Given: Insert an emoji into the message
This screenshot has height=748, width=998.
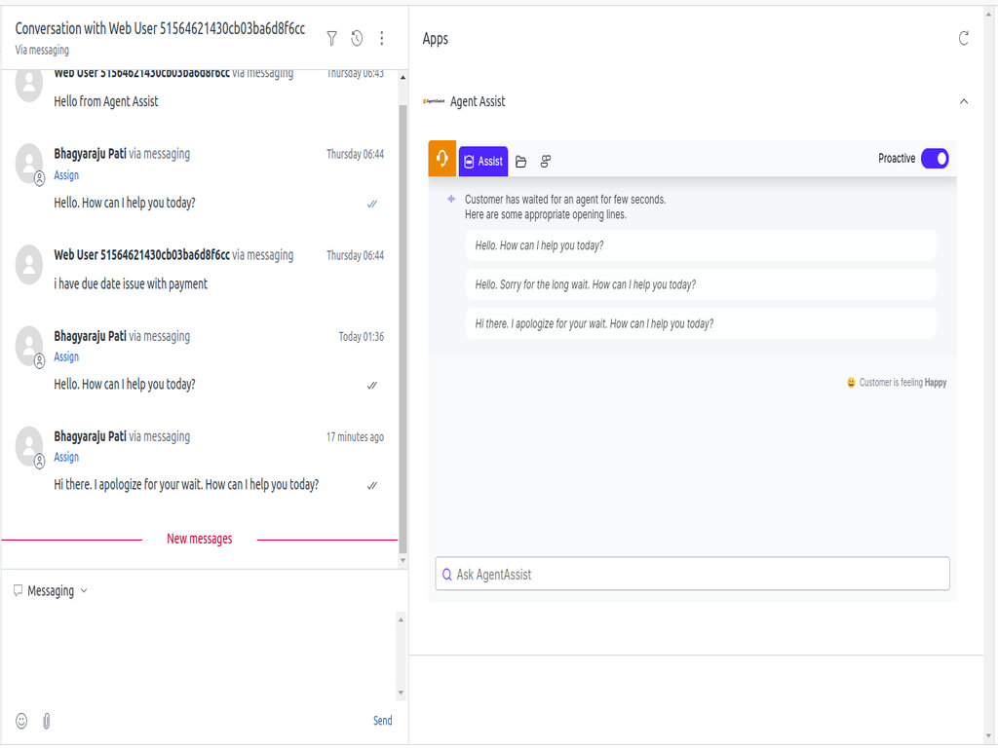Looking at the screenshot, I should pos(21,721).
